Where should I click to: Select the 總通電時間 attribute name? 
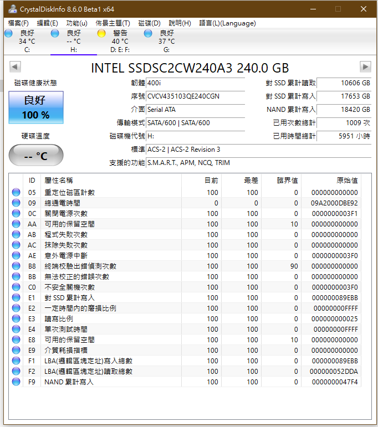point(63,203)
